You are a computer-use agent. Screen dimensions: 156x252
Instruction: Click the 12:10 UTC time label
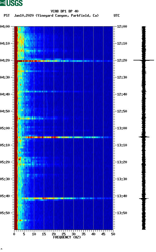[122, 44]
